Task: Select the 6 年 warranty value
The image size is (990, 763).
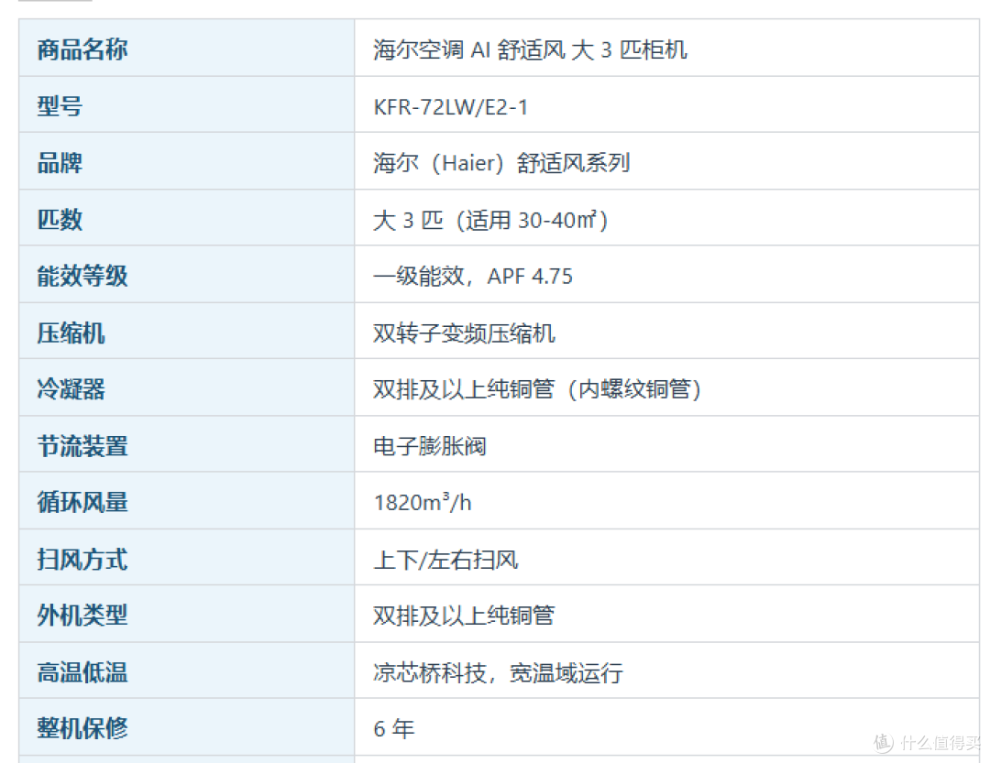Action: [394, 729]
